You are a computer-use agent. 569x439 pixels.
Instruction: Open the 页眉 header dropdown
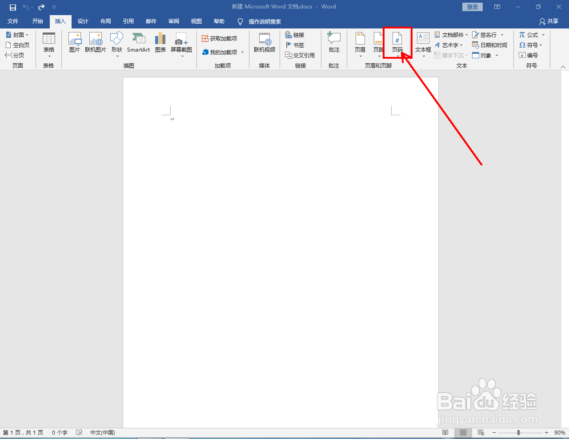[360, 56]
